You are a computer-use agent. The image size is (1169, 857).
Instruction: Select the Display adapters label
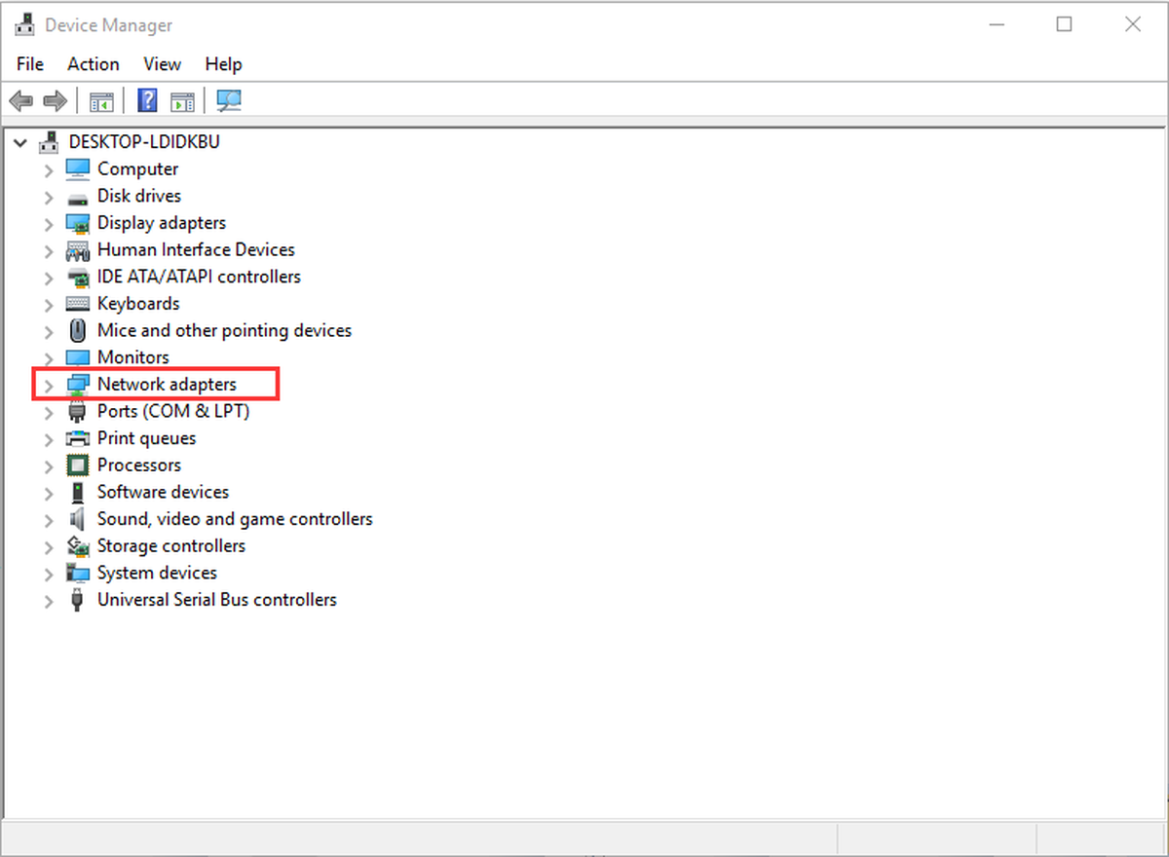tap(162, 223)
